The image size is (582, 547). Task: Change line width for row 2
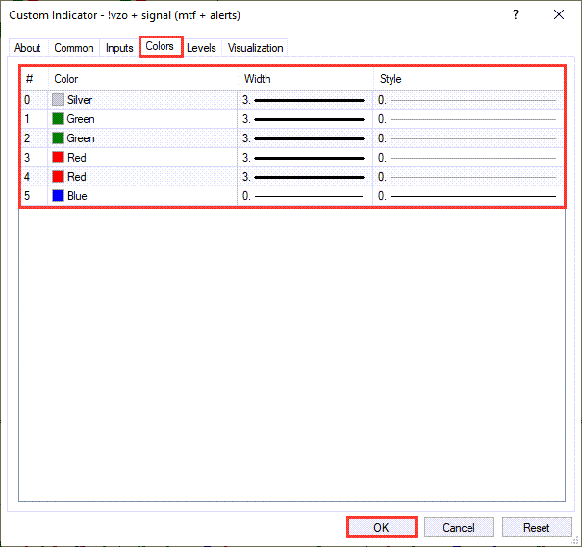(x=305, y=138)
